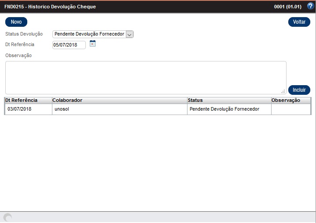Click the unosol collaborator cell
Viewport: 316px width, 223px height.
click(x=62, y=109)
